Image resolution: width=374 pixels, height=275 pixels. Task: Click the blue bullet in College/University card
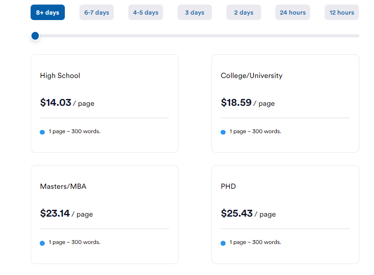[x=223, y=132]
